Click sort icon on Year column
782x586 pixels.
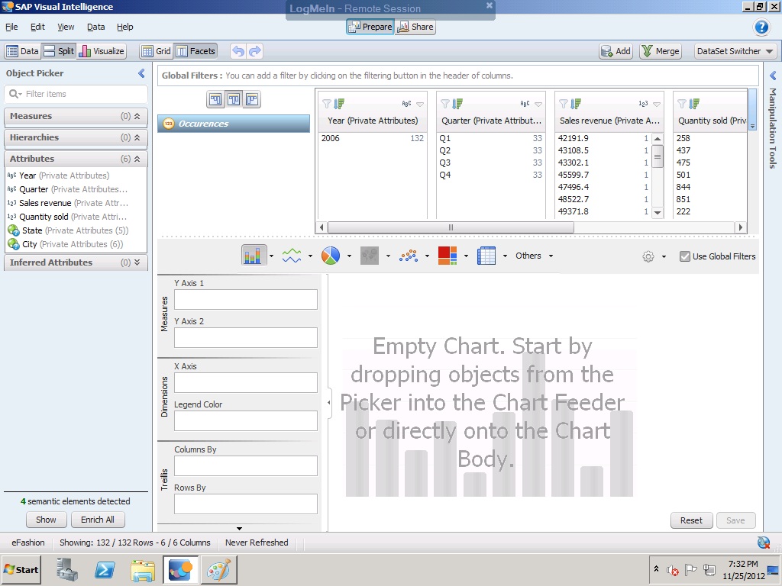[339, 104]
